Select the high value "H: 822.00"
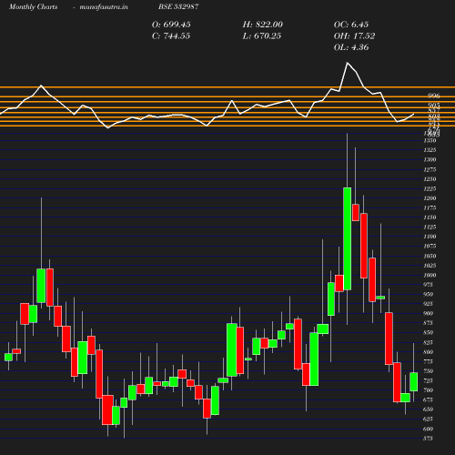This screenshot has height=455, width=455. [263, 25]
